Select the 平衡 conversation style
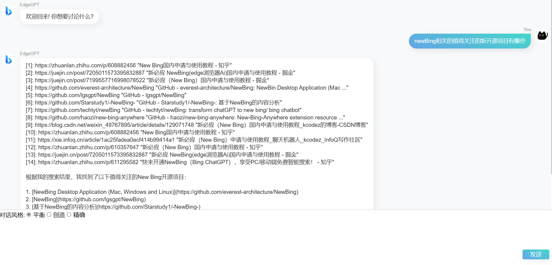 [29, 215]
